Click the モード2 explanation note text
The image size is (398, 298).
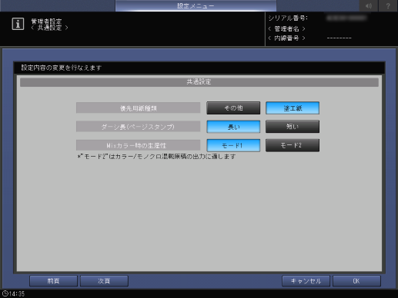(x=156, y=157)
